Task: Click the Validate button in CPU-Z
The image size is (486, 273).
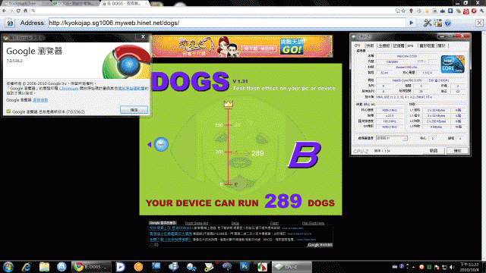Action: point(434,151)
